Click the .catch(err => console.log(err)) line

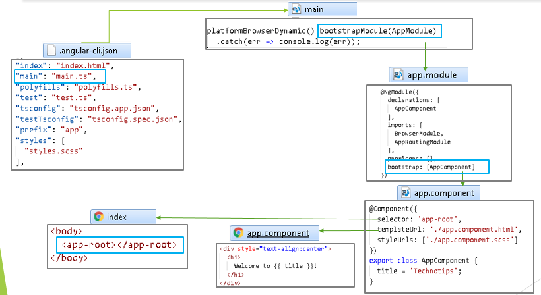(288, 41)
